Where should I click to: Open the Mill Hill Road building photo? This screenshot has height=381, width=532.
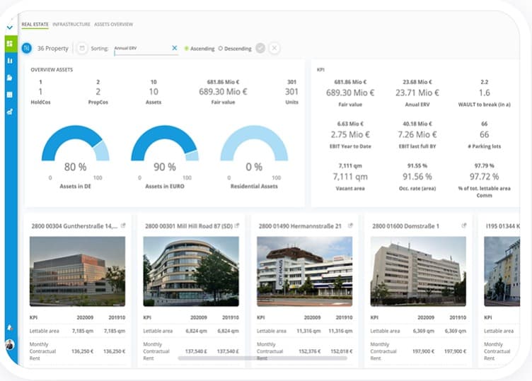tap(191, 271)
